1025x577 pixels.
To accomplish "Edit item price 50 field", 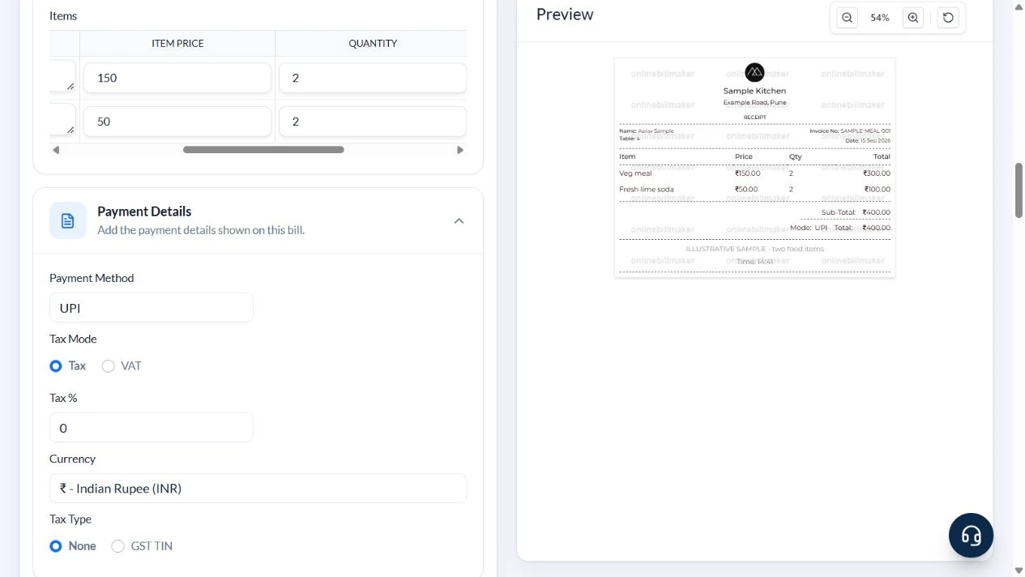I will (177, 122).
